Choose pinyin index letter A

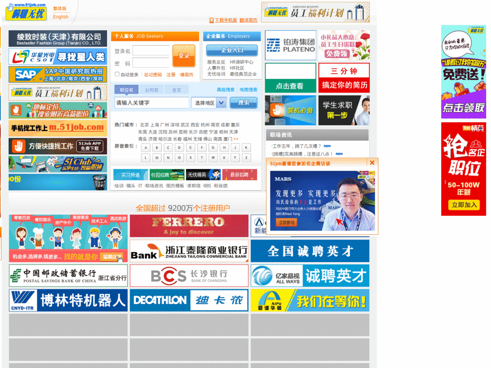click(146, 148)
